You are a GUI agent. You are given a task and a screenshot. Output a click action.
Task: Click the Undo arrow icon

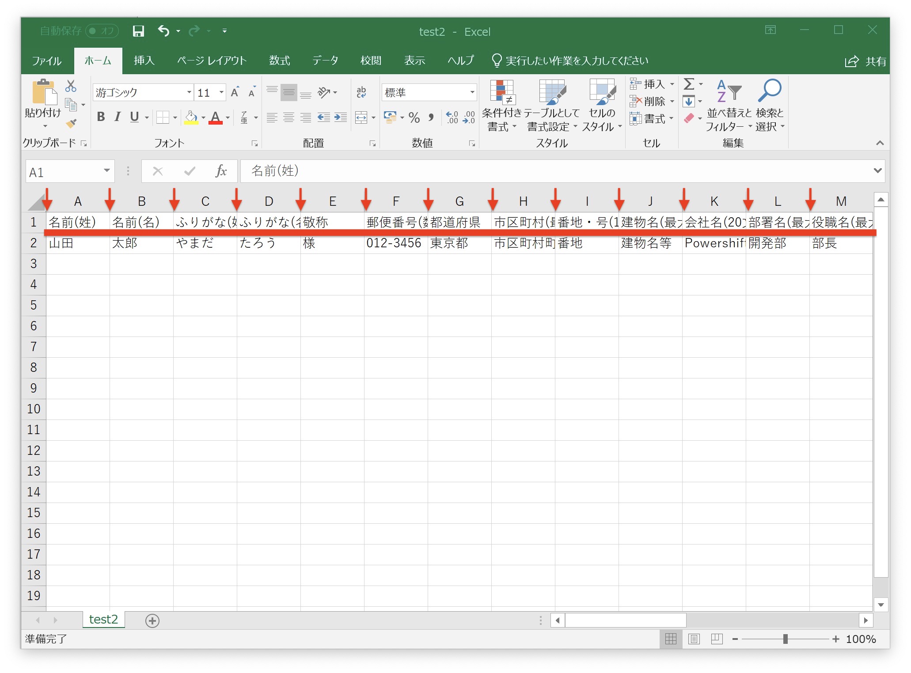pos(163,31)
